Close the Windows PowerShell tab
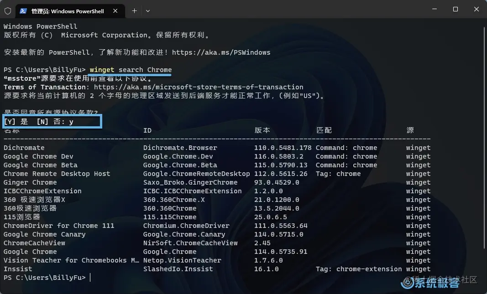This screenshot has height=294, width=487. [x=115, y=11]
